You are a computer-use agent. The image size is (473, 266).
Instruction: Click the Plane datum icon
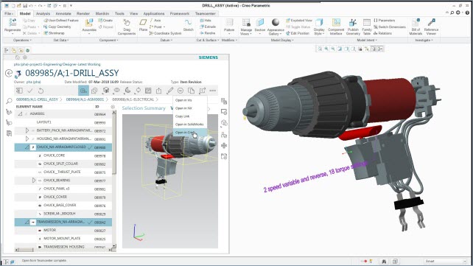coord(143,22)
